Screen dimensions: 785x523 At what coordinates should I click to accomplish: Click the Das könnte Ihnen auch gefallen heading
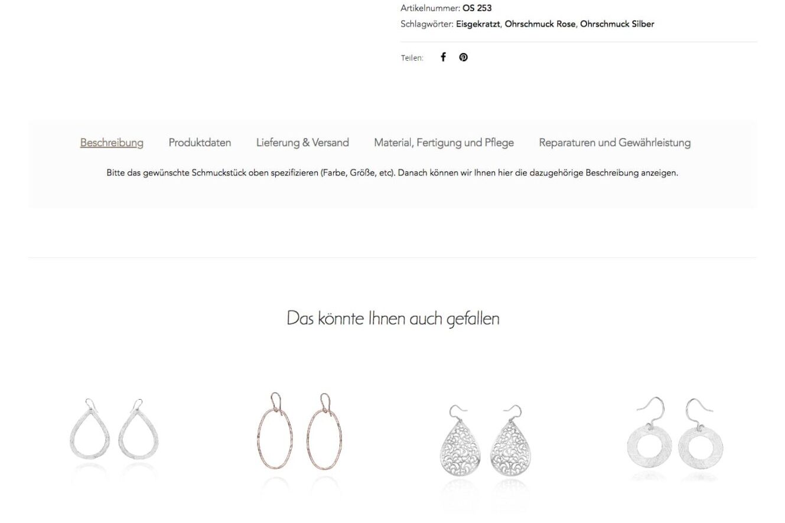coord(393,319)
